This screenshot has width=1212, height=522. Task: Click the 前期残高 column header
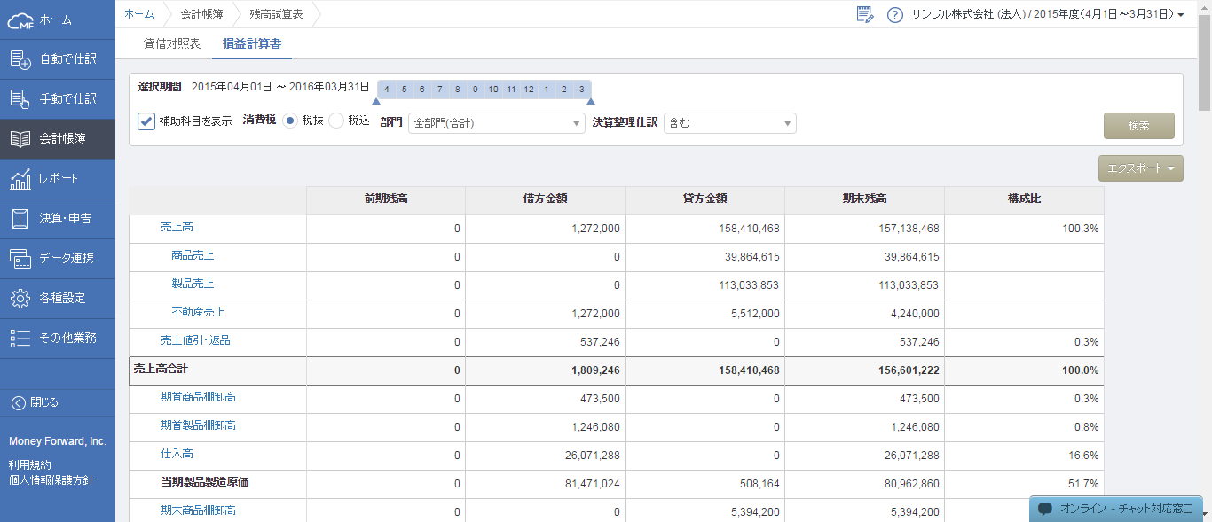click(x=386, y=199)
